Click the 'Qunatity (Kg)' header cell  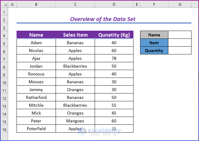(114, 35)
